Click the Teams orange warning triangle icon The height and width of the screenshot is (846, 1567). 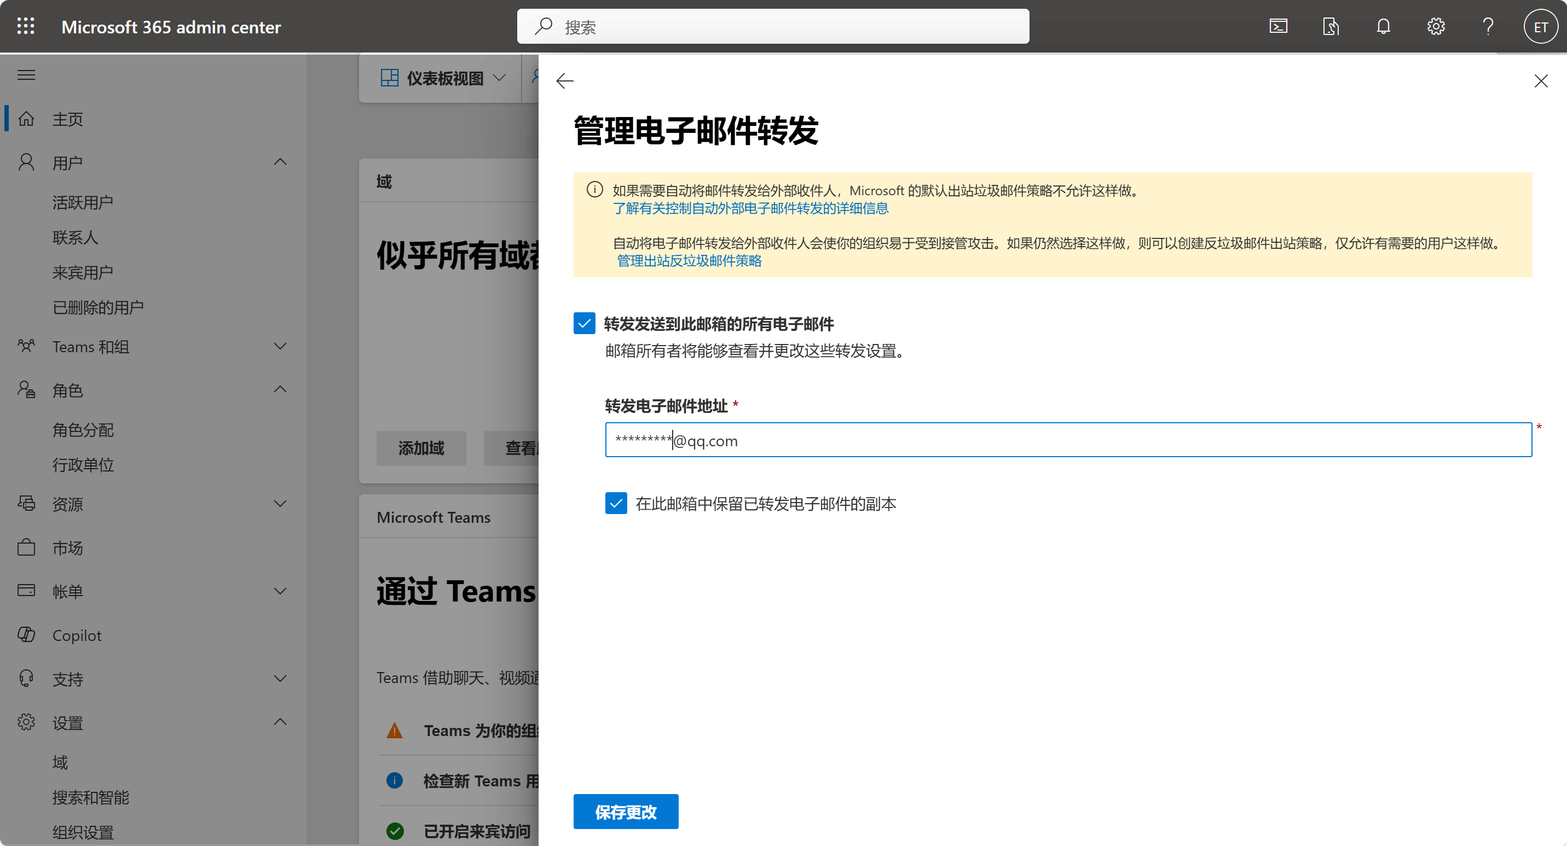395,730
